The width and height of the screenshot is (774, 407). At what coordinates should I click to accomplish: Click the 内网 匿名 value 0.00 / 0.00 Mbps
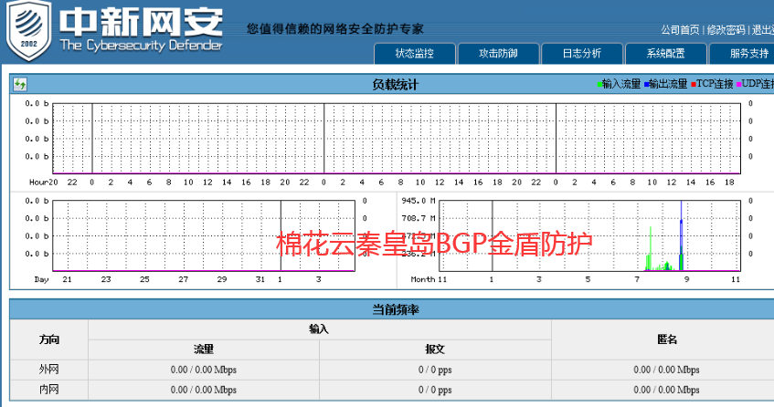666,390
